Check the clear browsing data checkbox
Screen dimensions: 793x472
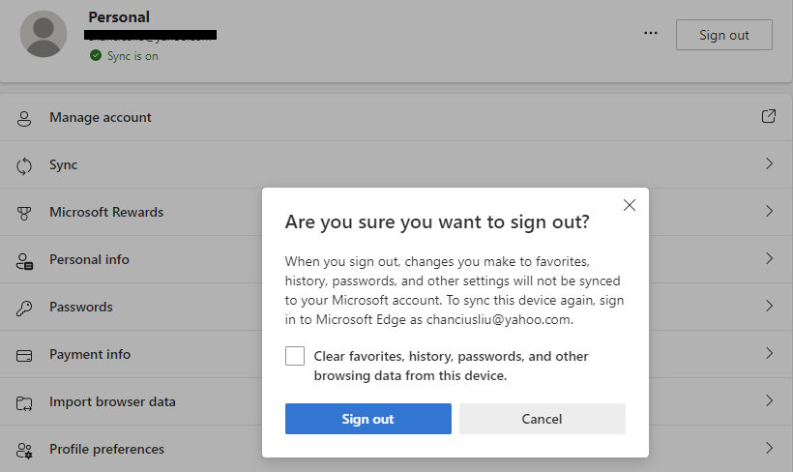point(295,356)
